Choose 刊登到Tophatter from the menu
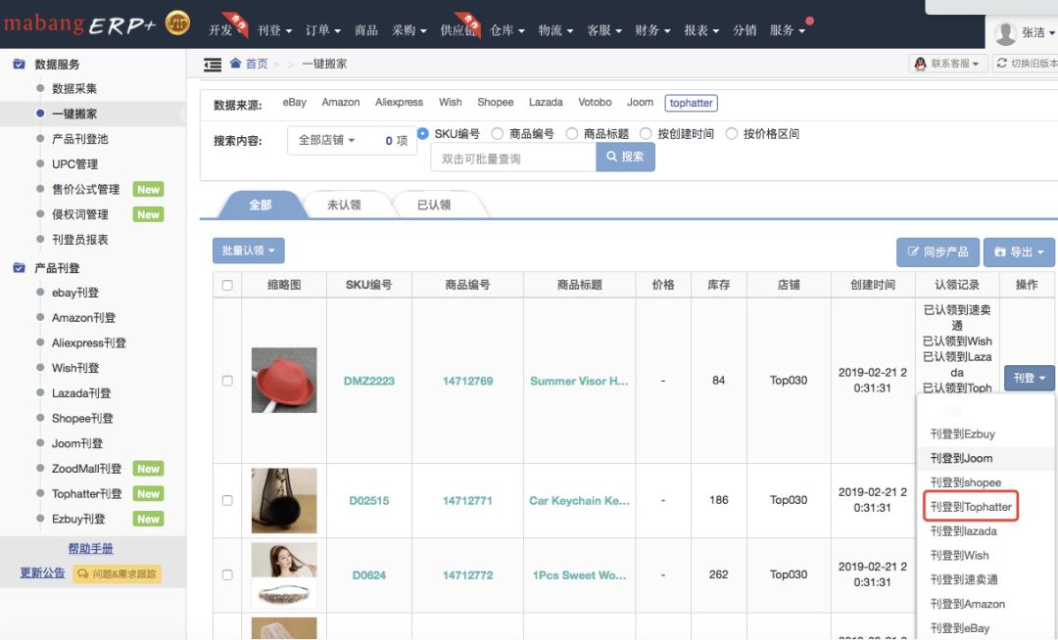The height and width of the screenshot is (640, 1058). pyautogui.click(x=971, y=507)
